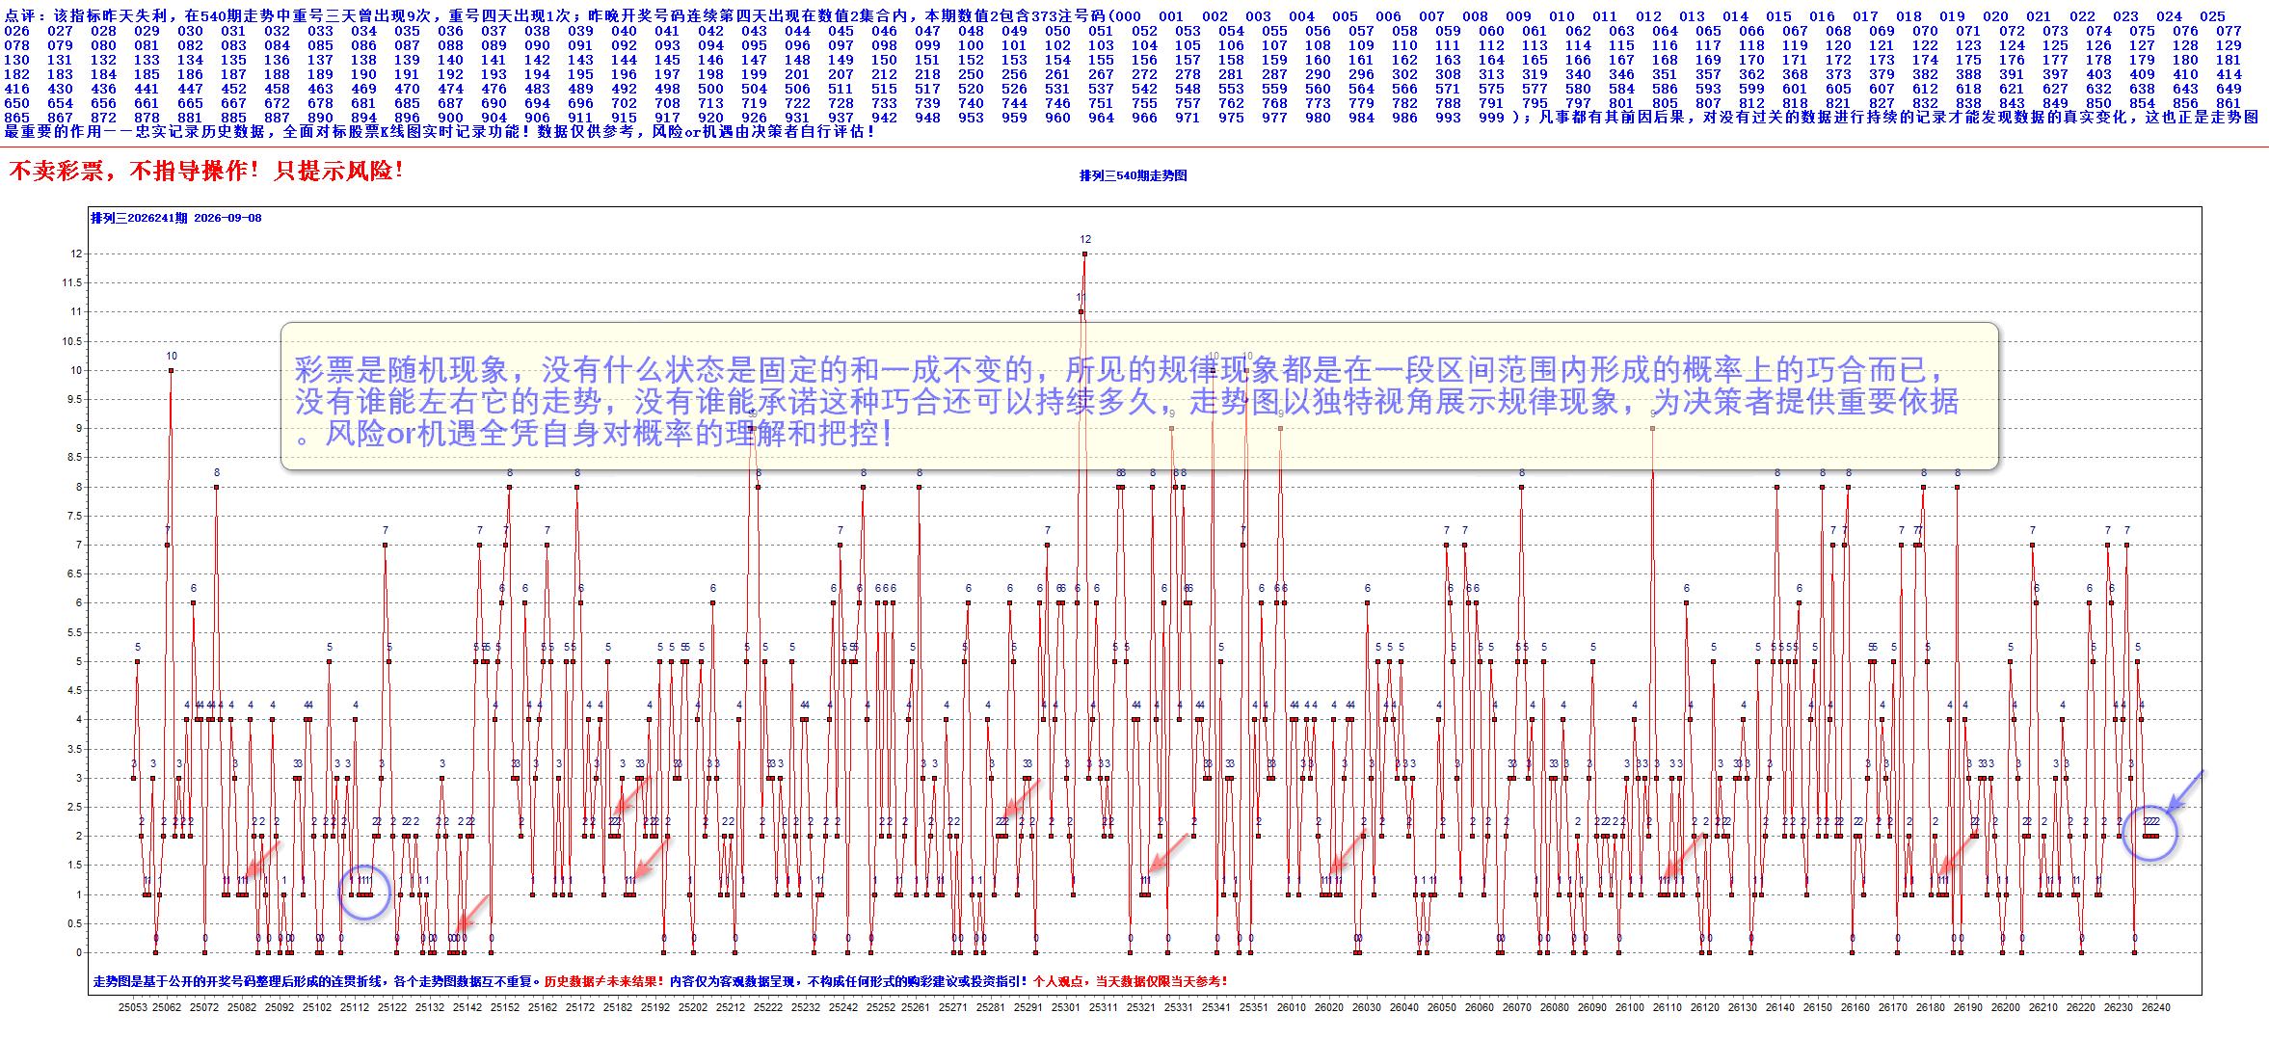
Task: Click the y-axis value 6.5
Action: coord(75,574)
